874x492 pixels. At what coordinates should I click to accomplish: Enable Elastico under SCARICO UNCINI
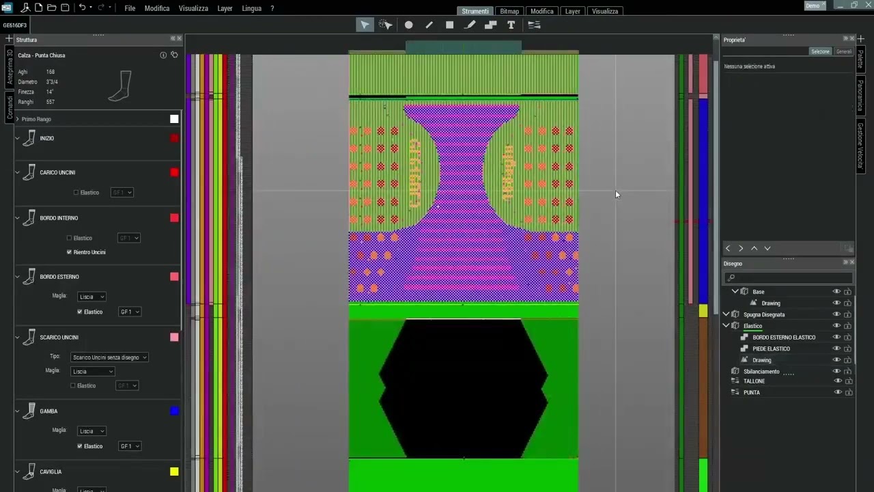[73, 385]
